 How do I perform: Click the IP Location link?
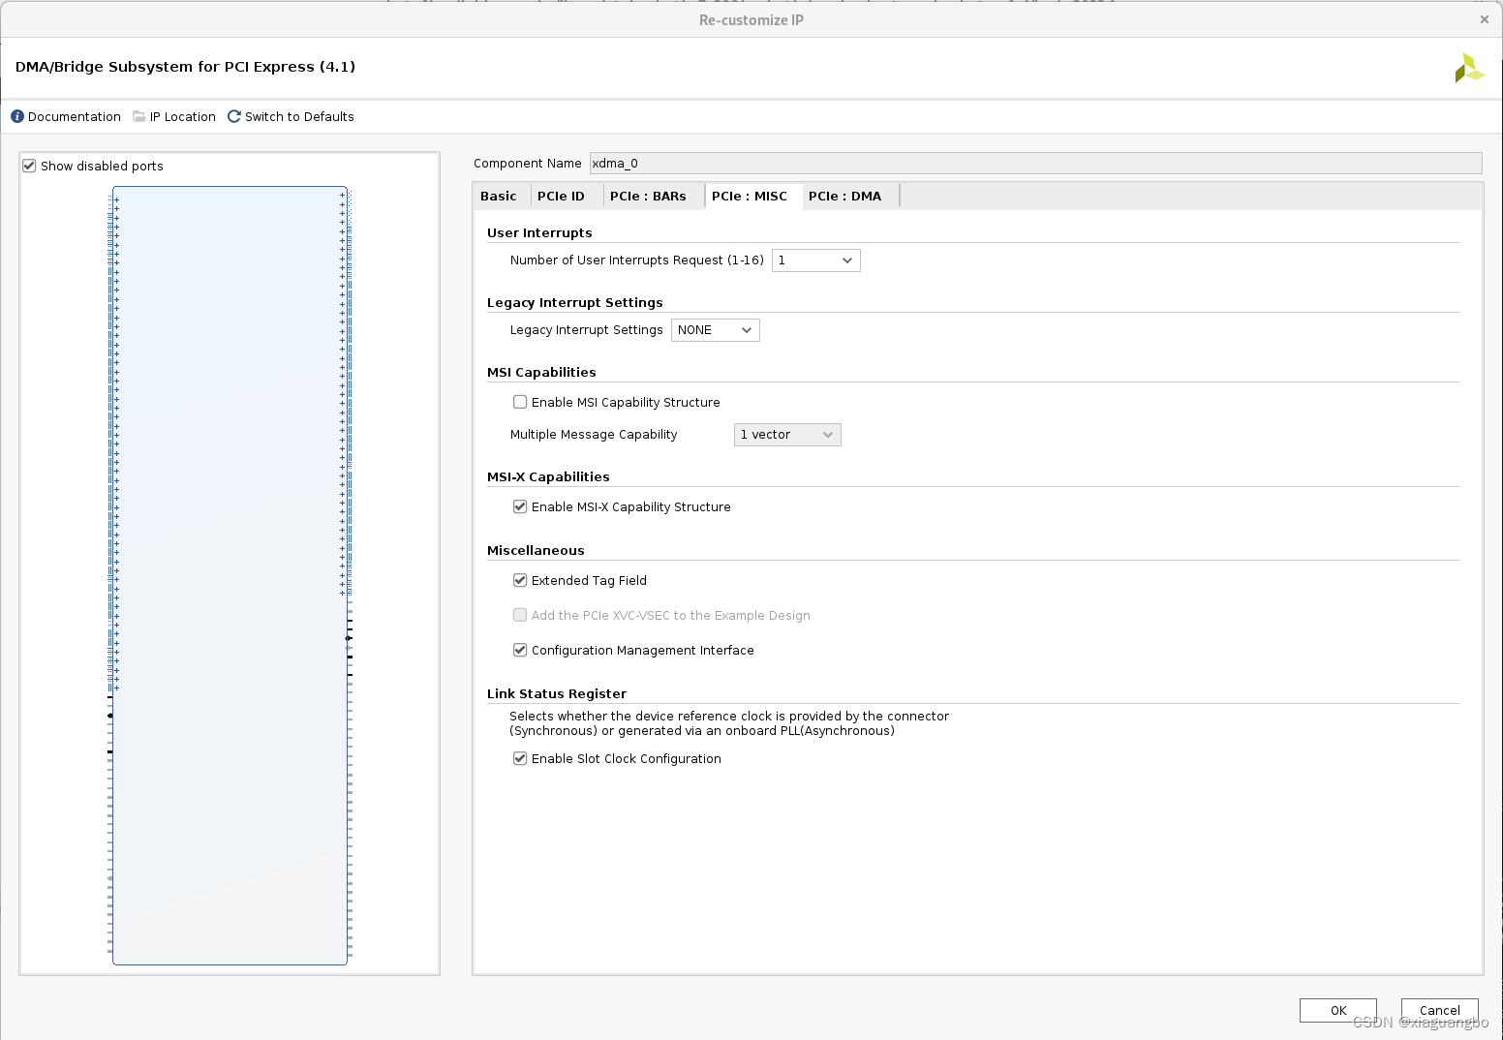click(x=183, y=116)
